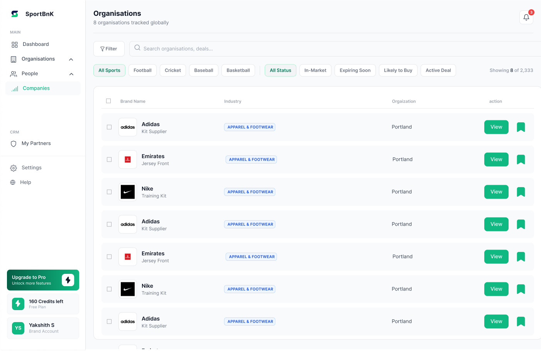Click the Organisations building icon in sidebar
This screenshot has width=541, height=351.
[14, 59]
